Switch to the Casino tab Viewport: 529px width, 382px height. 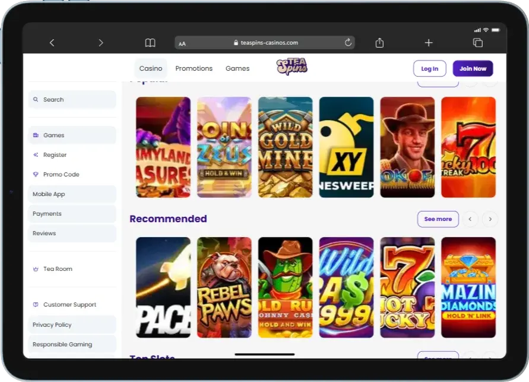(151, 68)
